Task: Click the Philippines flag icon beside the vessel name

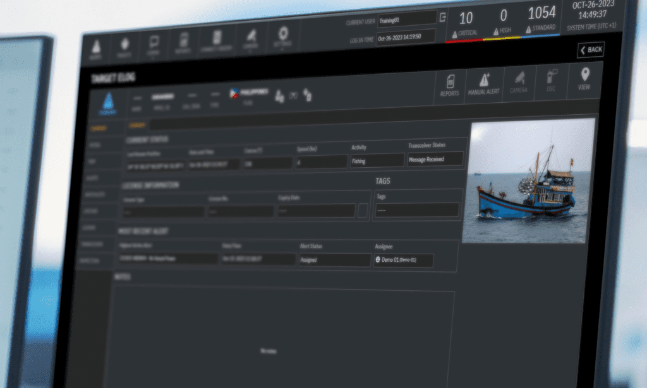Action: click(x=235, y=93)
